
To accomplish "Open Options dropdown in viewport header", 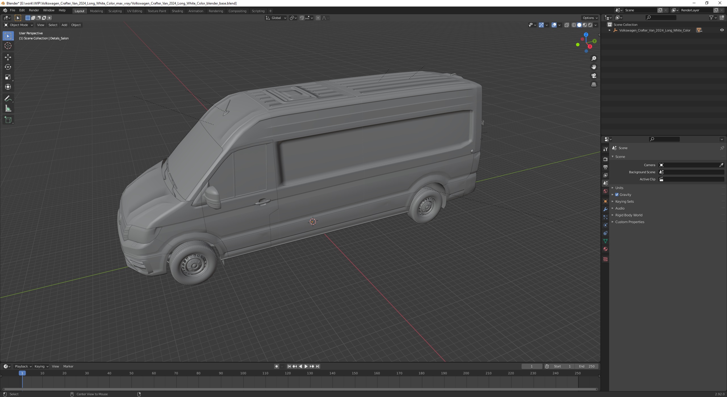I will pos(590,18).
